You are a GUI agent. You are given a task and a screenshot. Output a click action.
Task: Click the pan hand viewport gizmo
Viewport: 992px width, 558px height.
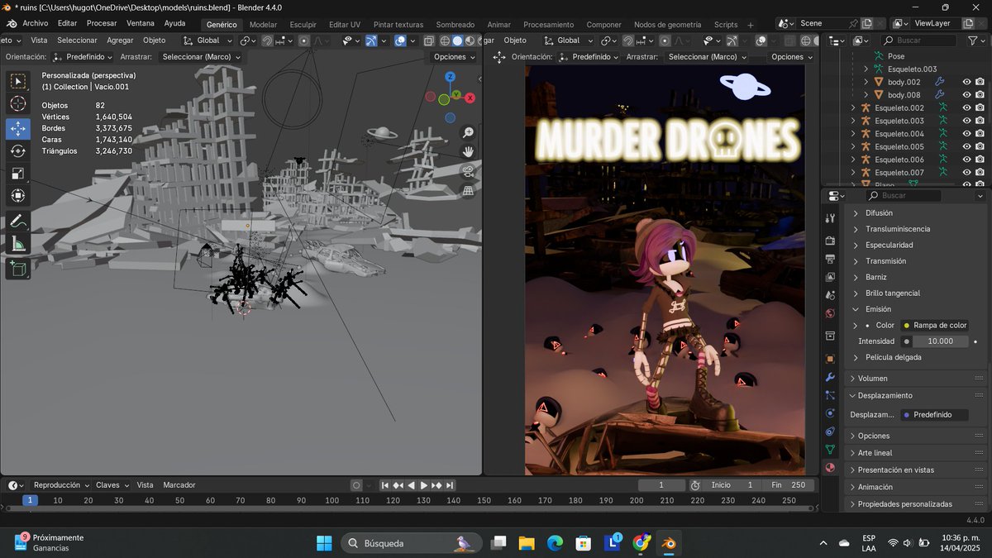pos(468,152)
